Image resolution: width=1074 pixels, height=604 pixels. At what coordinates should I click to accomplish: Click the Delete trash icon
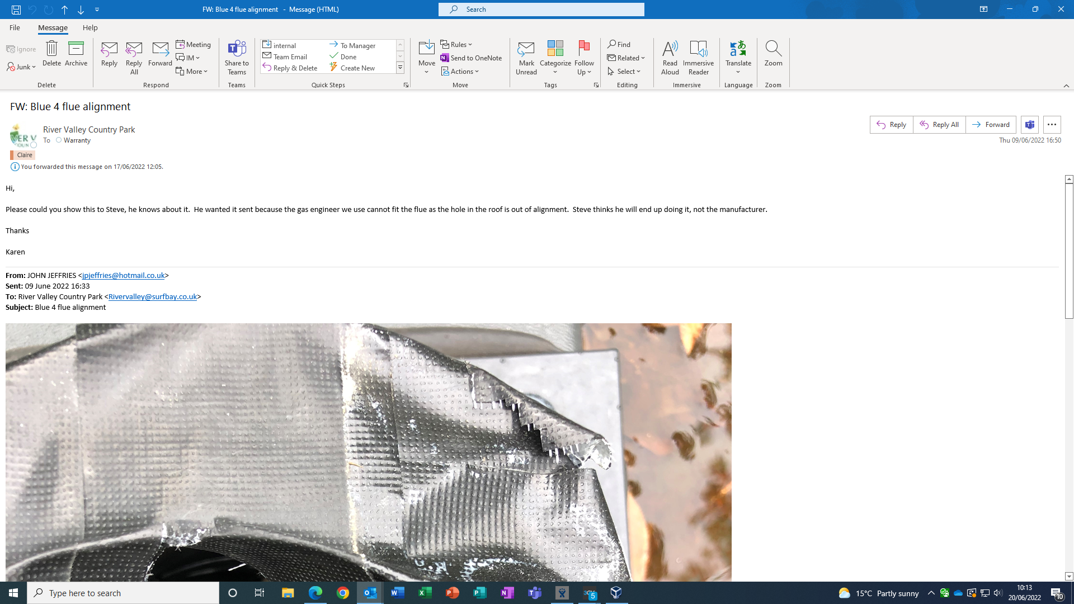[x=51, y=49]
